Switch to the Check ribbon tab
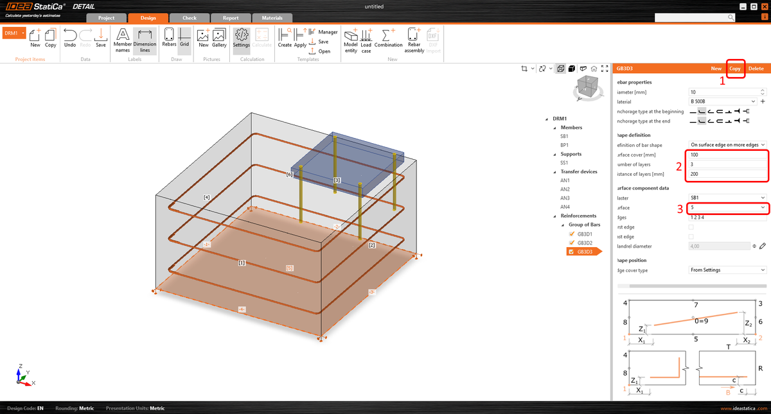This screenshot has height=414, width=771. coord(189,17)
